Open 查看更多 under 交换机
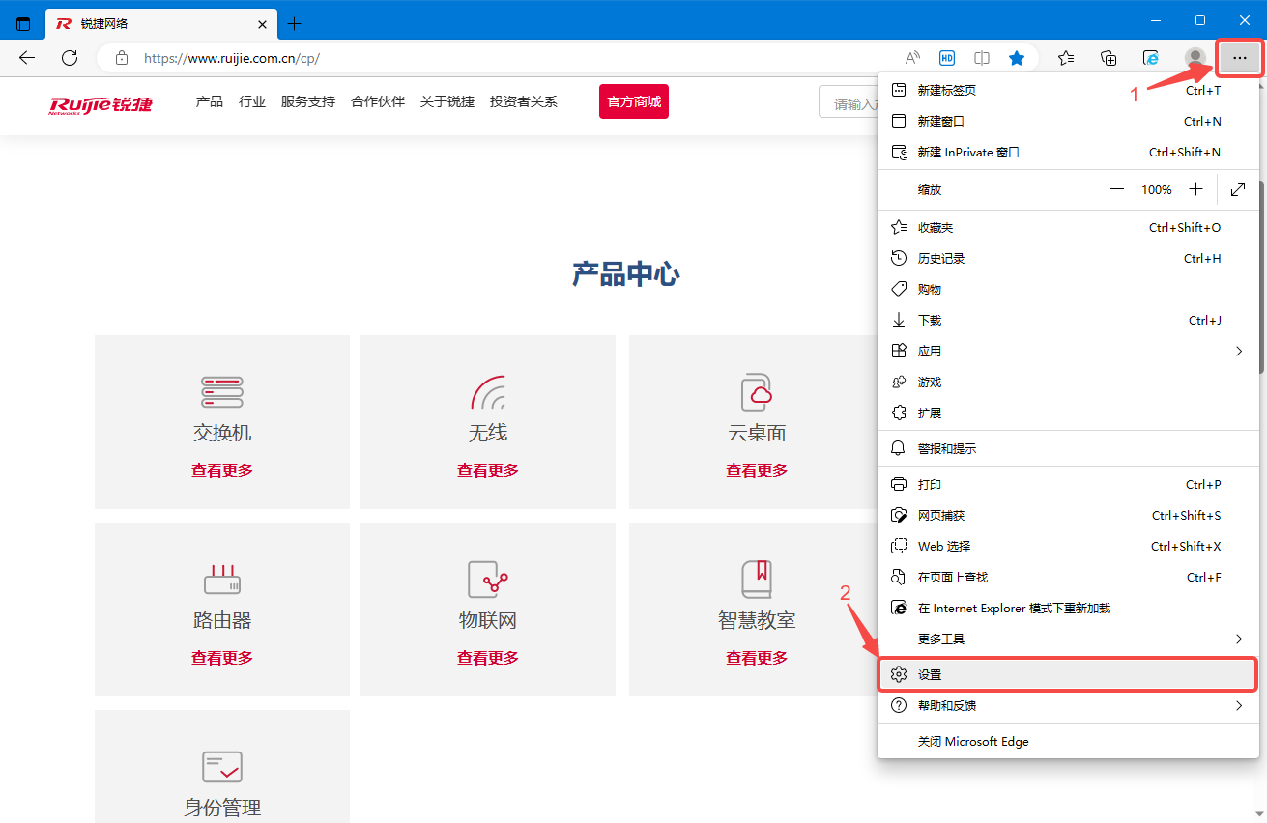 (221, 469)
